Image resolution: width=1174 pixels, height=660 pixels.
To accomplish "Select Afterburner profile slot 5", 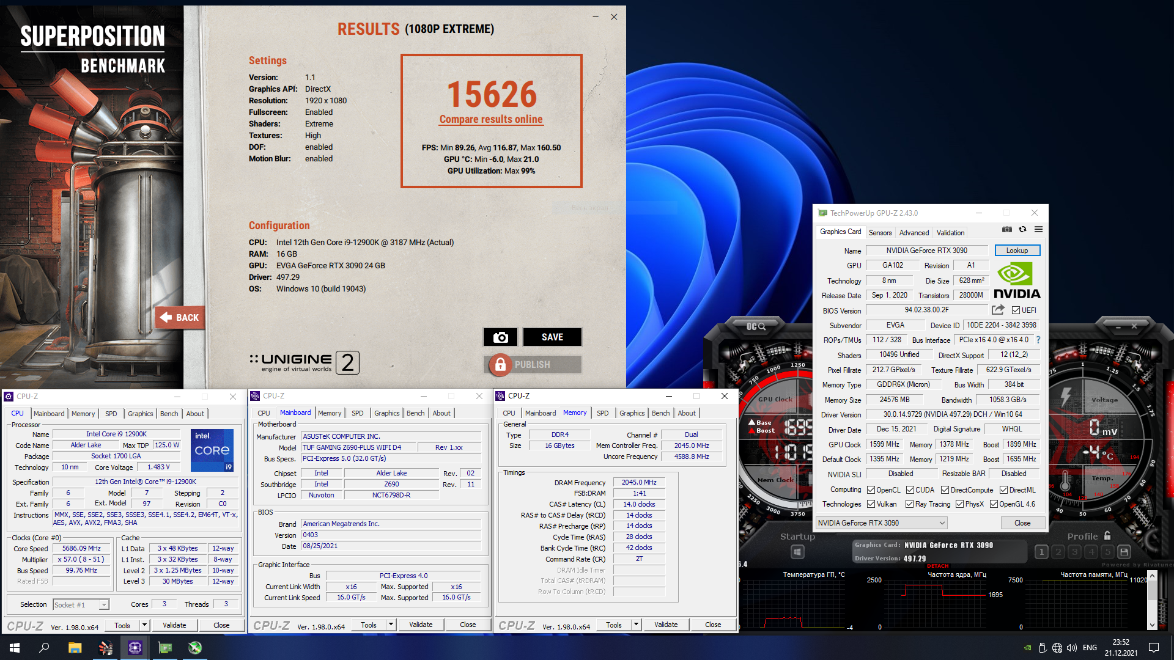I will (1107, 552).
